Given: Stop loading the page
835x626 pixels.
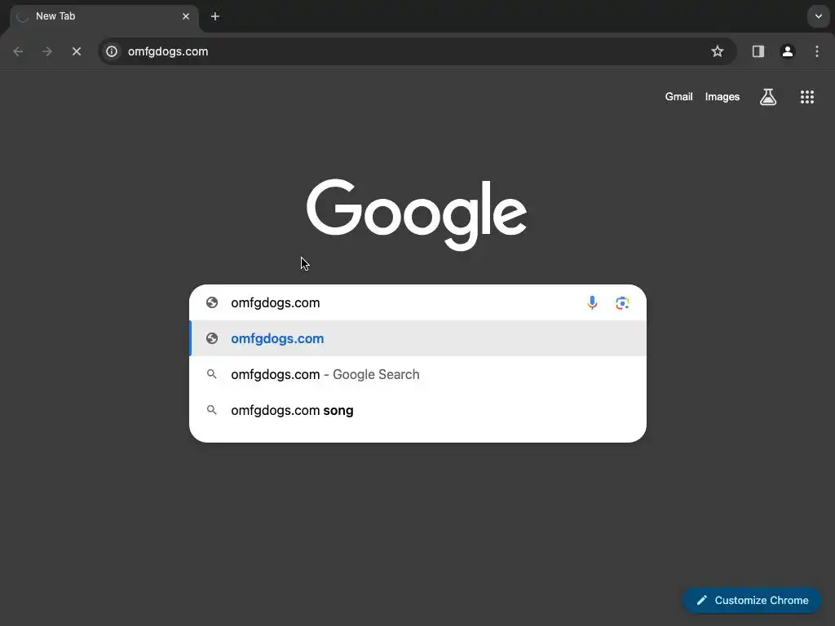Looking at the screenshot, I should [77, 51].
